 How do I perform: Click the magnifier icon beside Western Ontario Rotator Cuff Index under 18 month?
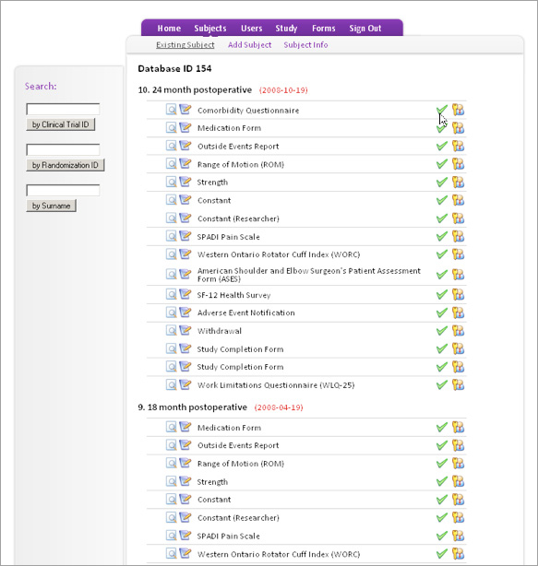[x=172, y=553]
